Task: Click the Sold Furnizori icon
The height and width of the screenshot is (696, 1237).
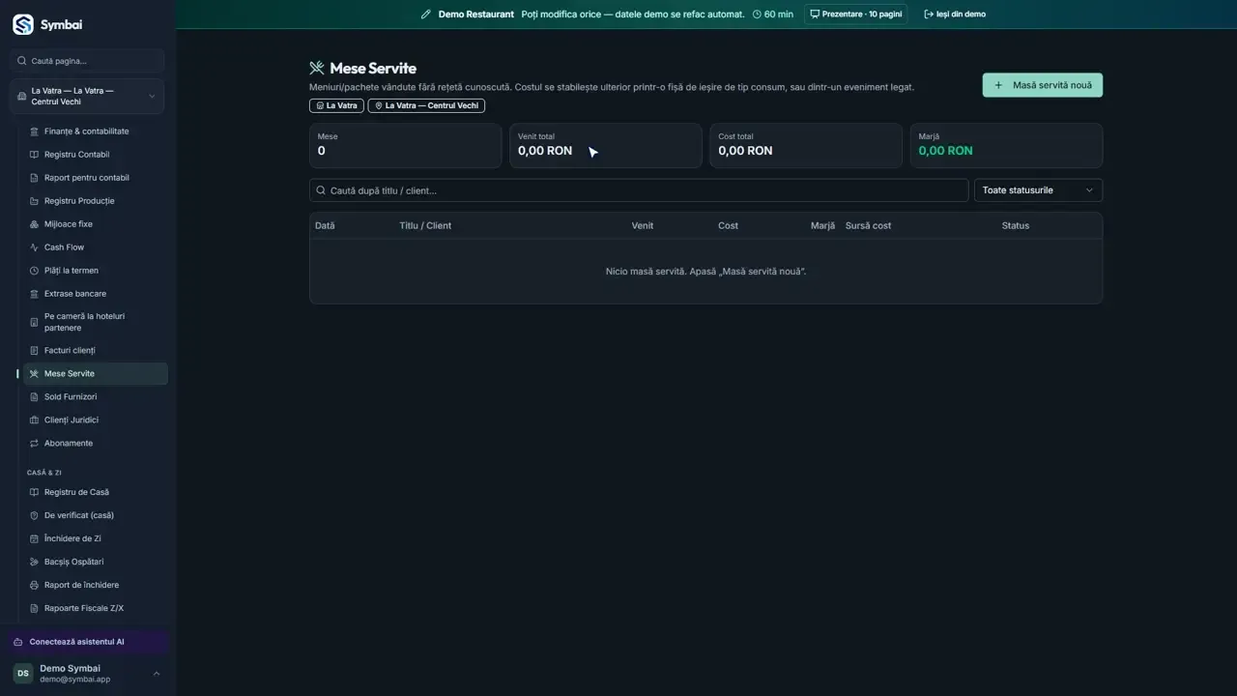Action: tap(34, 397)
